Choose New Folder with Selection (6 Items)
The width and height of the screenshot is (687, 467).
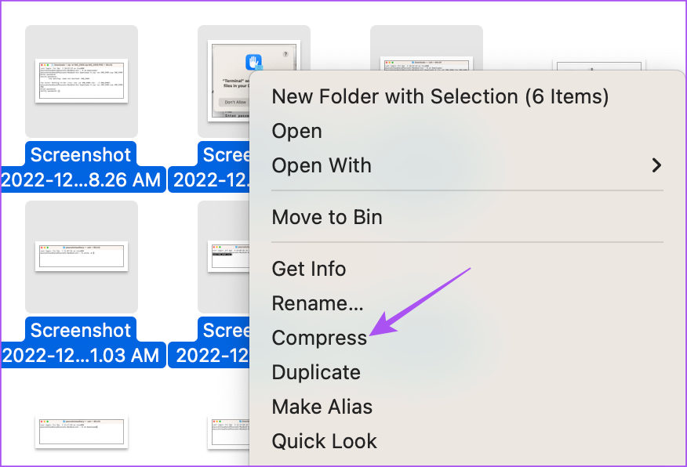tap(440, 96)
